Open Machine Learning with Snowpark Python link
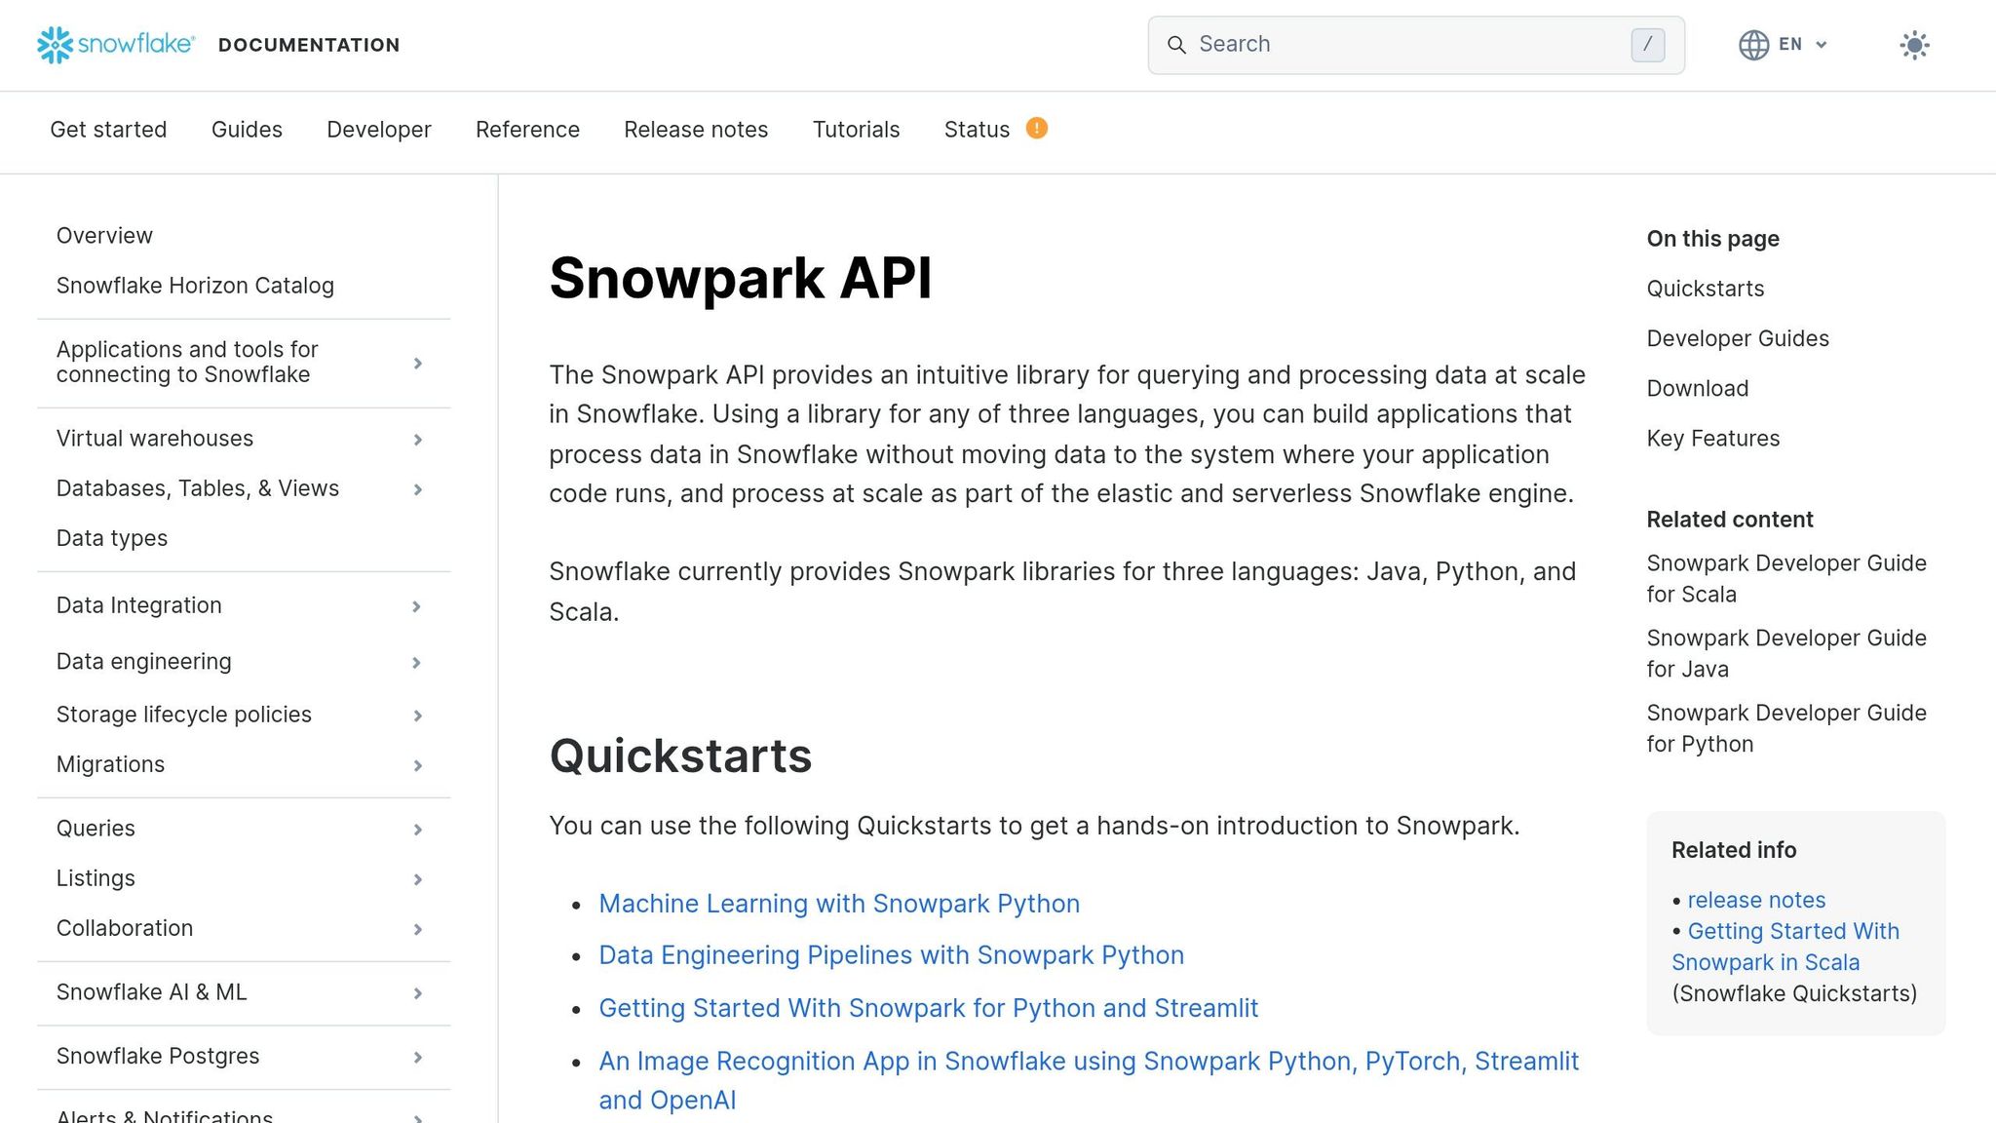1996x1123 pixels. (x=839, y=904)
